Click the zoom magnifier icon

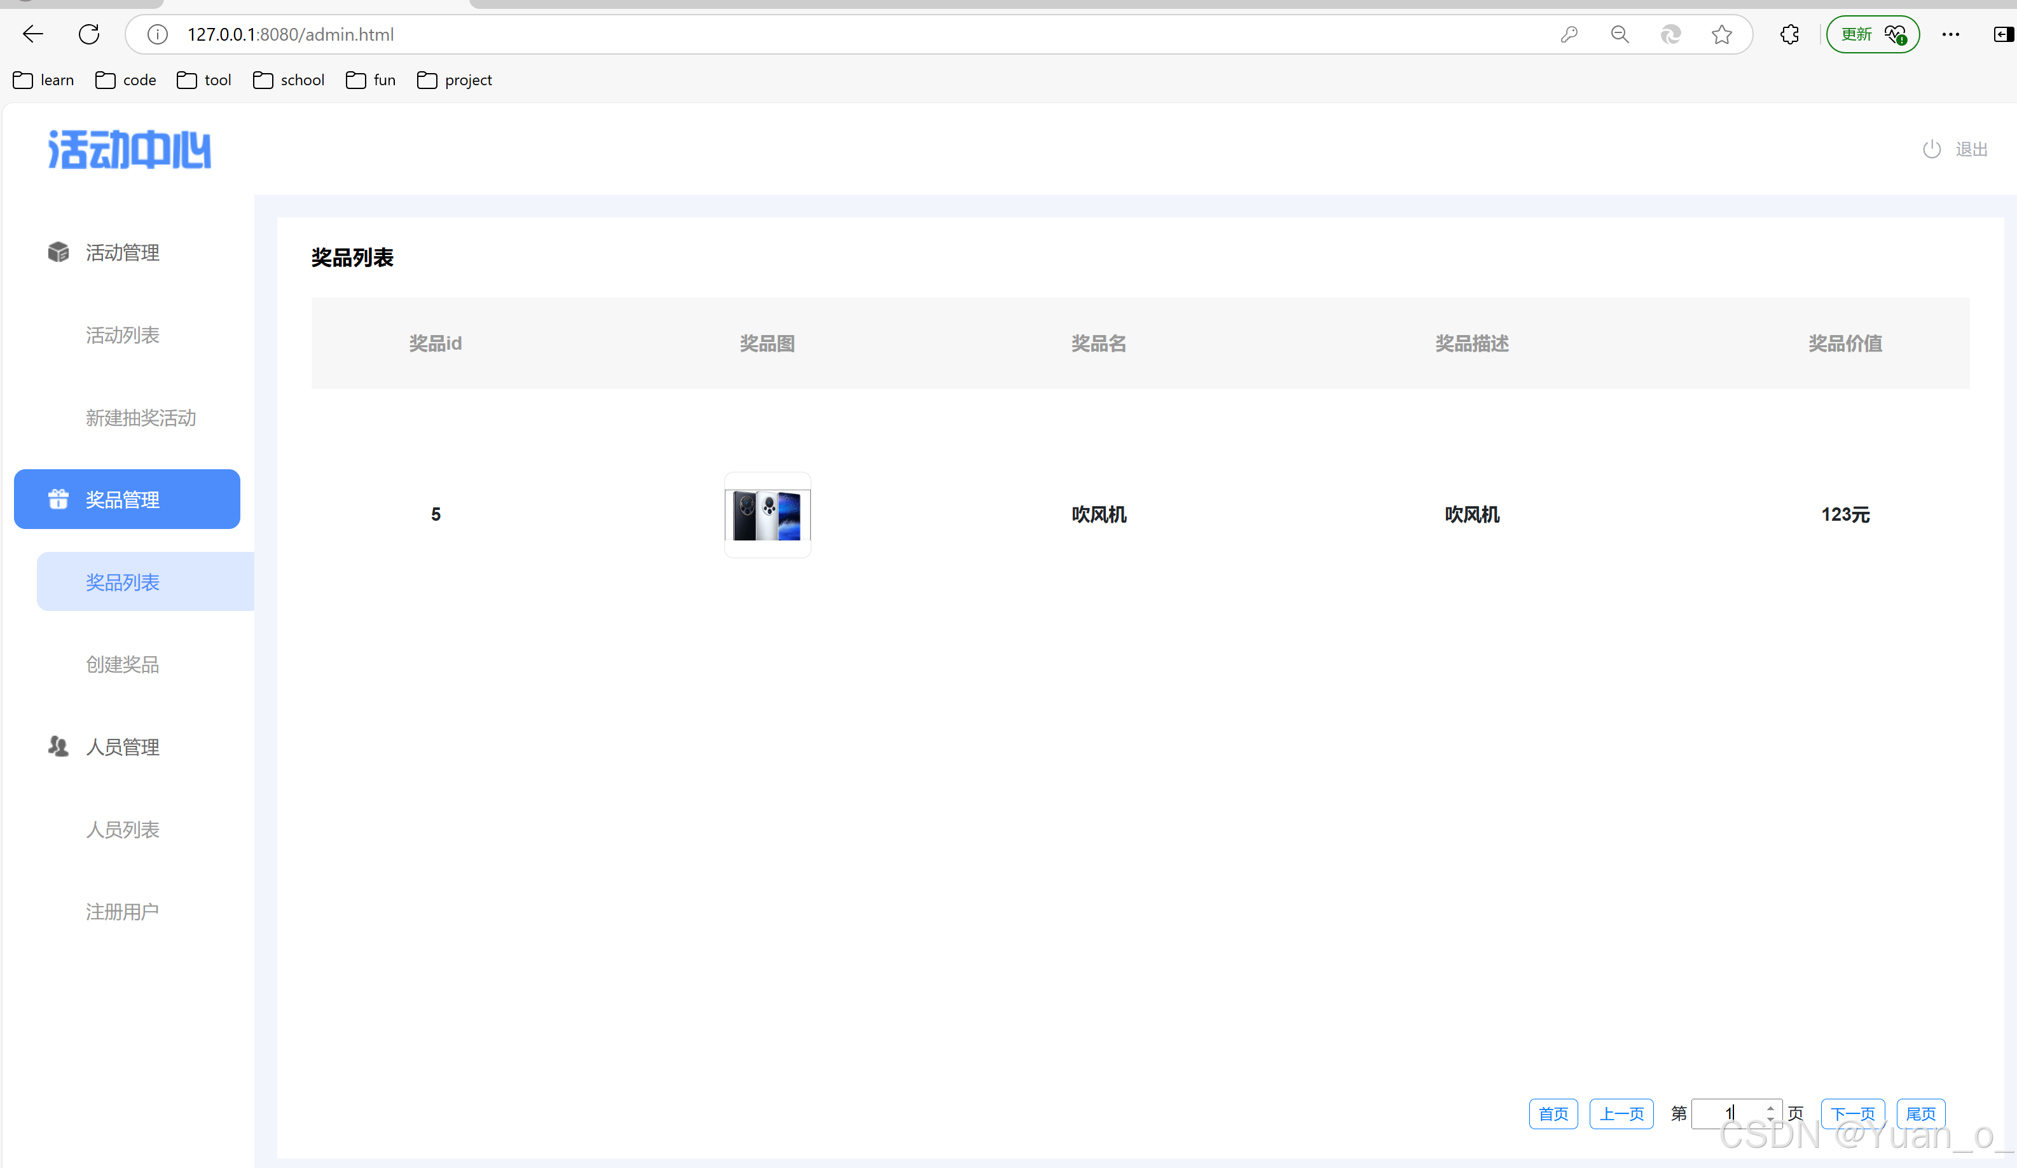pyautogui.click(x=1619, y=34)
